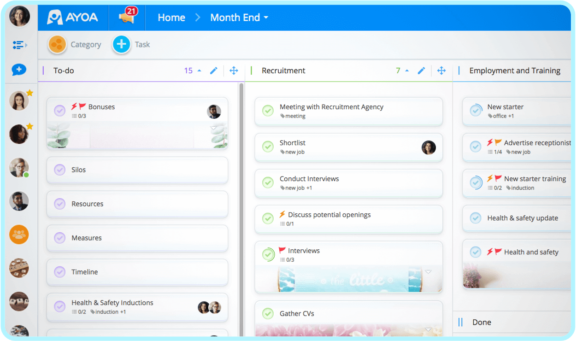The height and width of the screenshot is (341, 576).
Task: Toggle completion of Shortlist task
Action: pos(268,147)
